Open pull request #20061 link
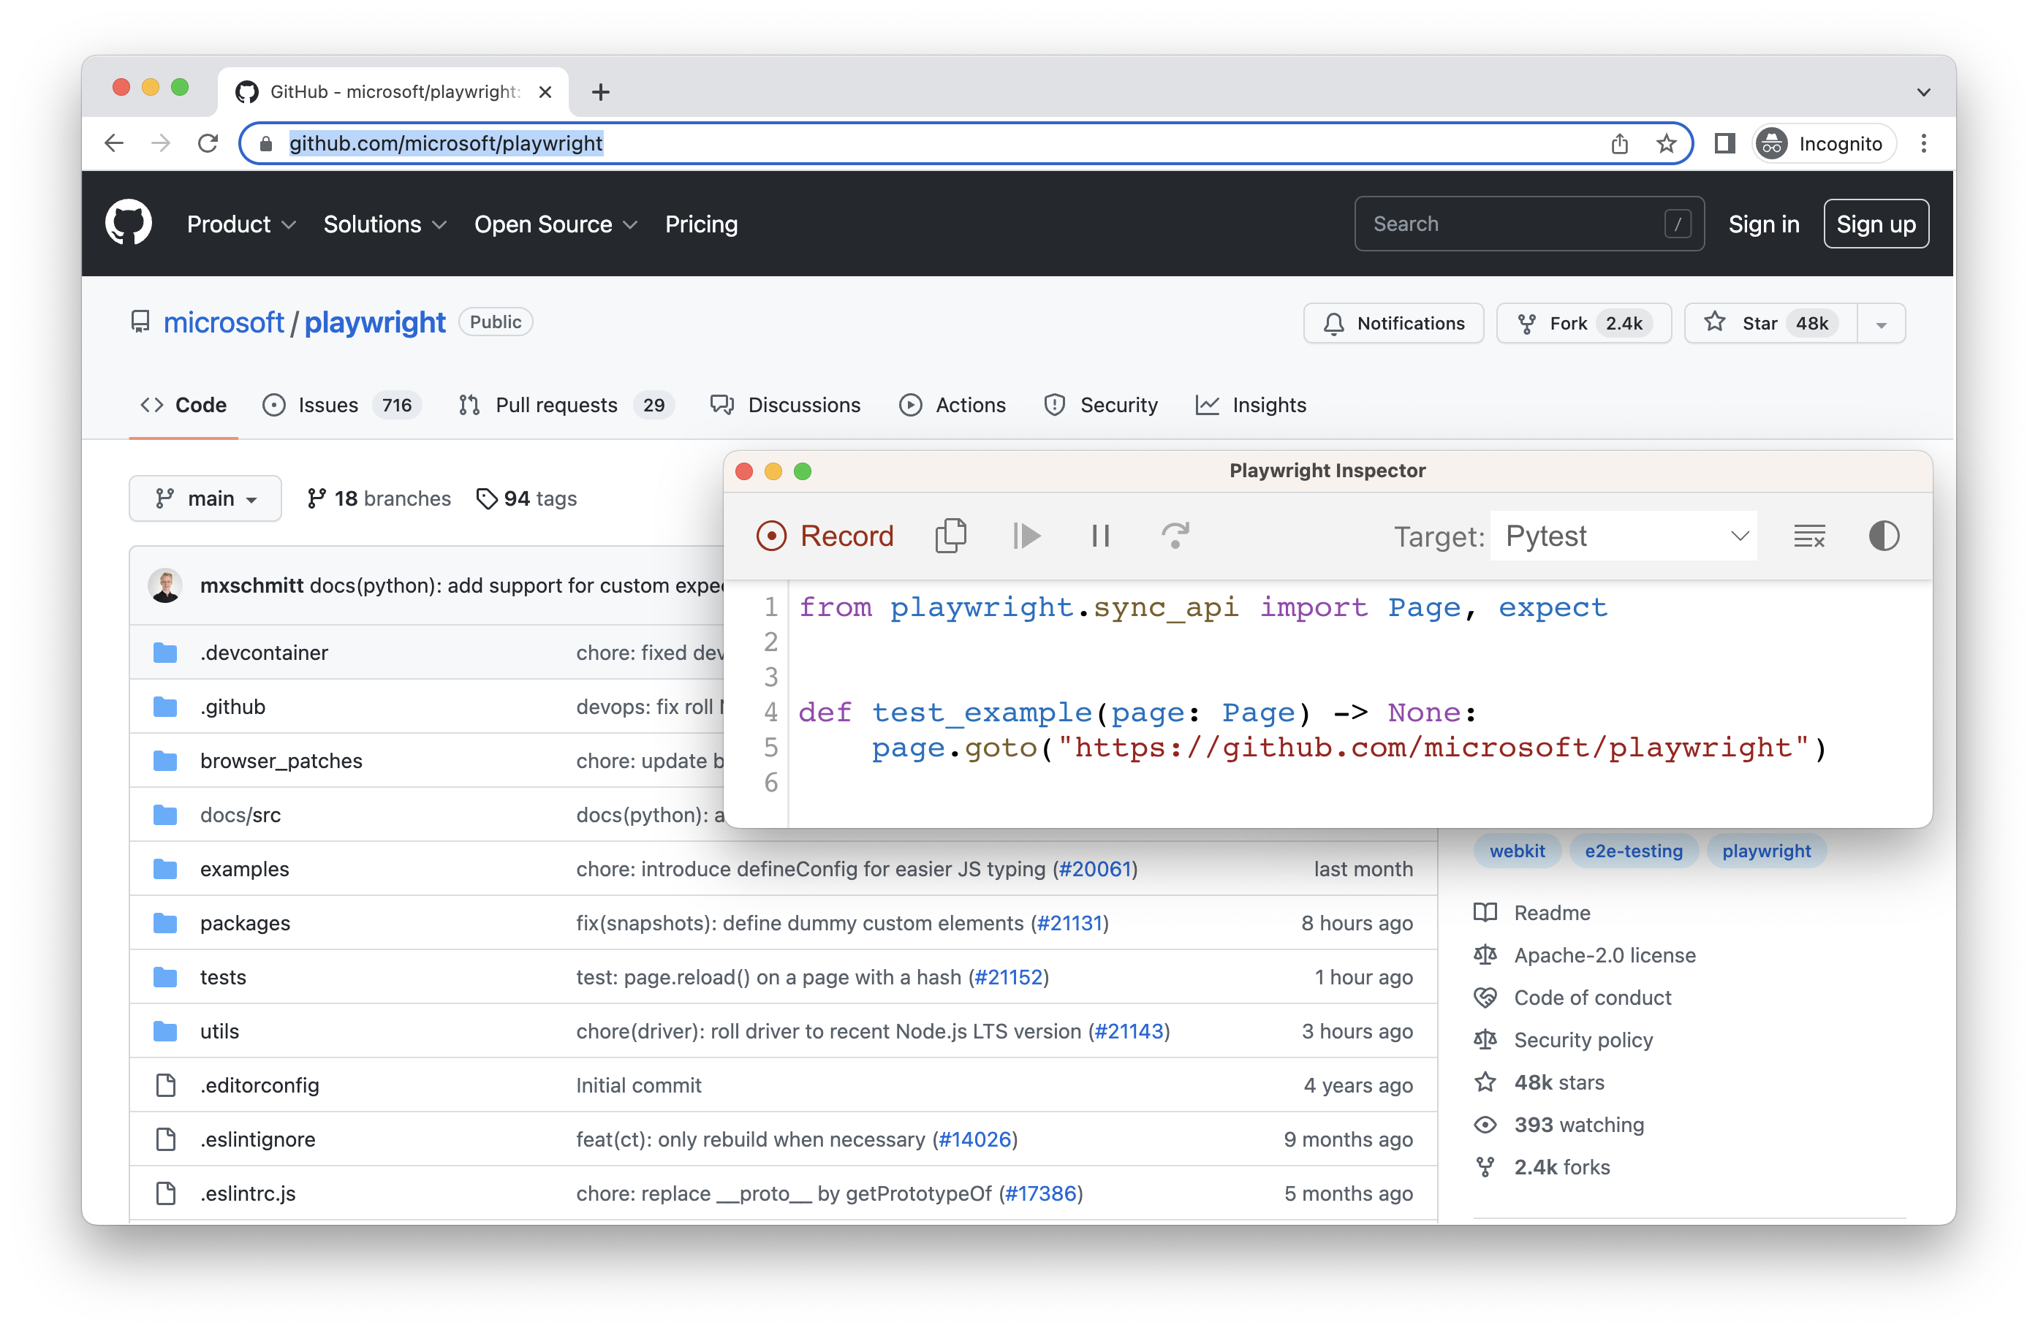 (x=1095, y=868)
